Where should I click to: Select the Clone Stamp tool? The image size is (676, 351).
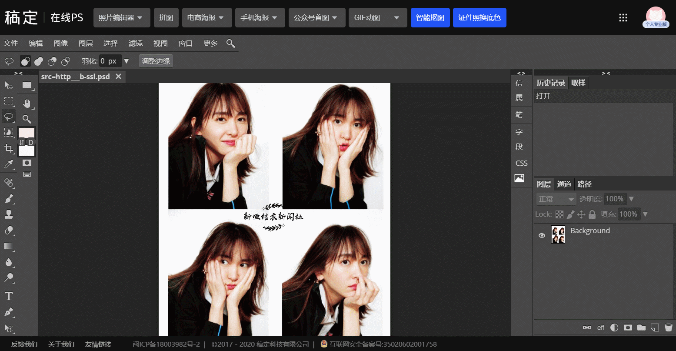(x=8, y=214)
